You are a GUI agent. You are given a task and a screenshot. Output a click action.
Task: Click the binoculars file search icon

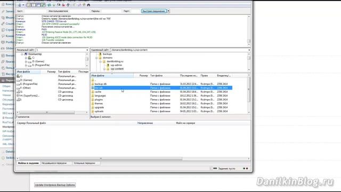click(x=88, y=5)
